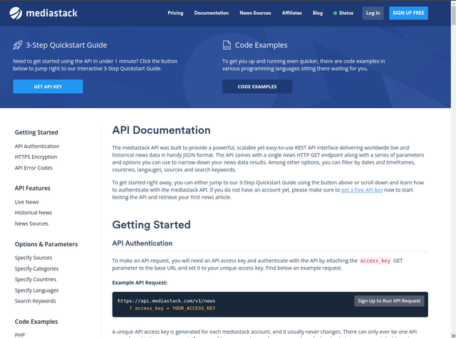Viewport: 456px width, 338px height.
Task: Open PHP code example link
Action: click(20, 335)
